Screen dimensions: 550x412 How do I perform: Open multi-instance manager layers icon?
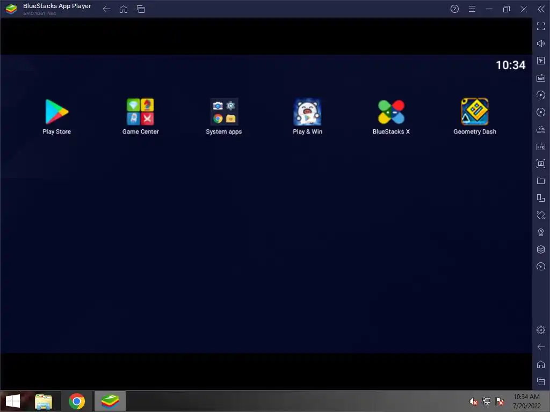[x=541, y=249]
